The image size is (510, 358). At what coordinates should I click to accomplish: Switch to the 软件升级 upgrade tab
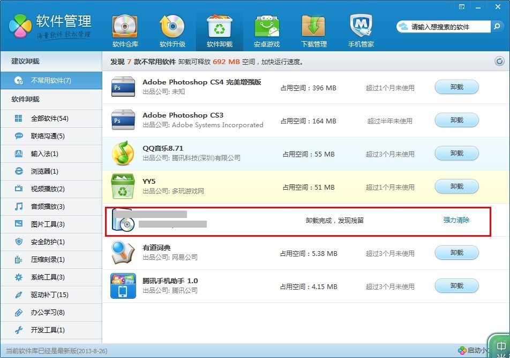172,32
